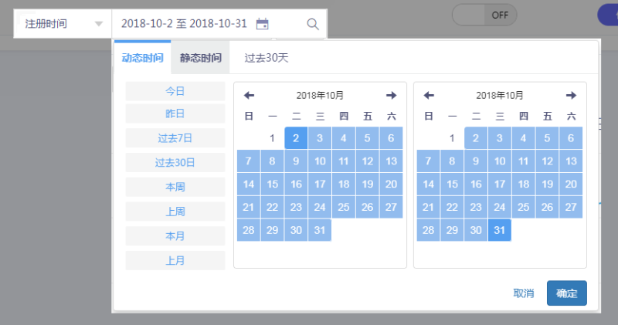Pick day 25 in left calendar
618x325 pixels.
pyautogui.click(x=344, y=207)
